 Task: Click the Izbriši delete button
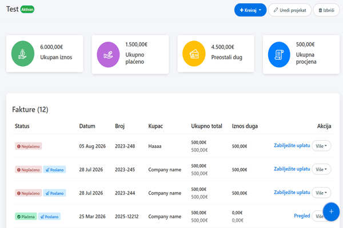326,10
